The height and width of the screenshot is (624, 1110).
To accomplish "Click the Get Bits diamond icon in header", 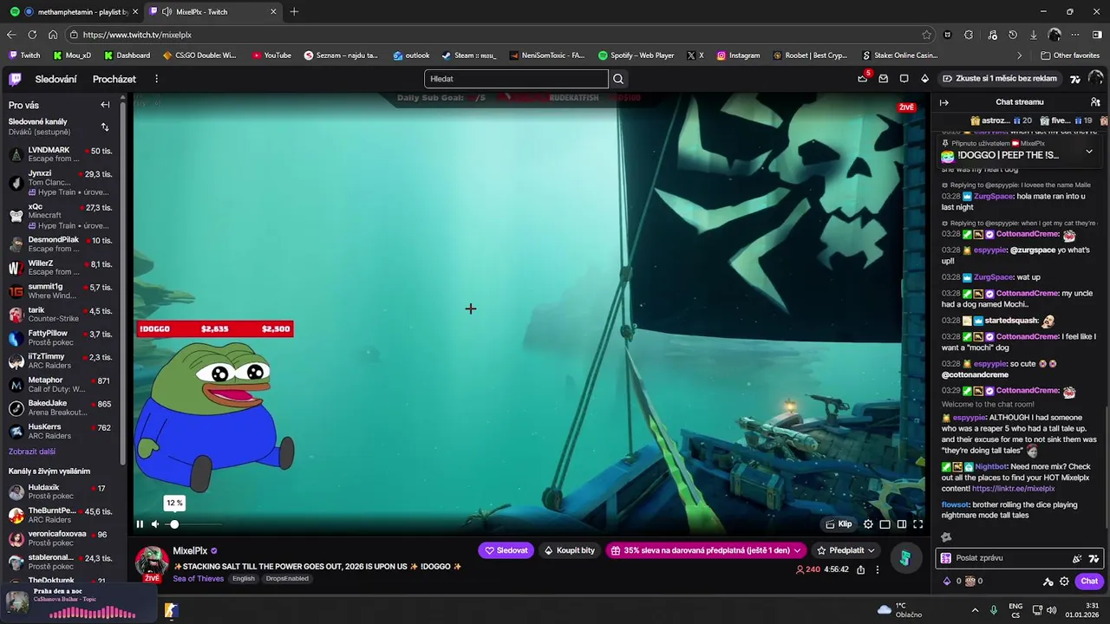I will coord(924,79).
